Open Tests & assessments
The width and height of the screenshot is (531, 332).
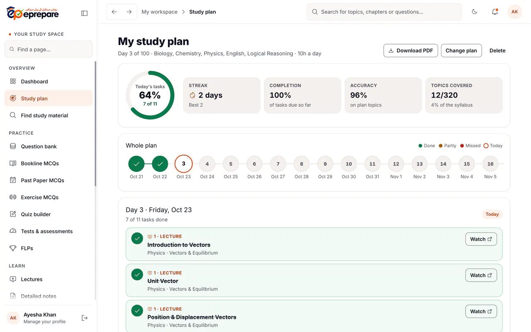tap(49, 231)
